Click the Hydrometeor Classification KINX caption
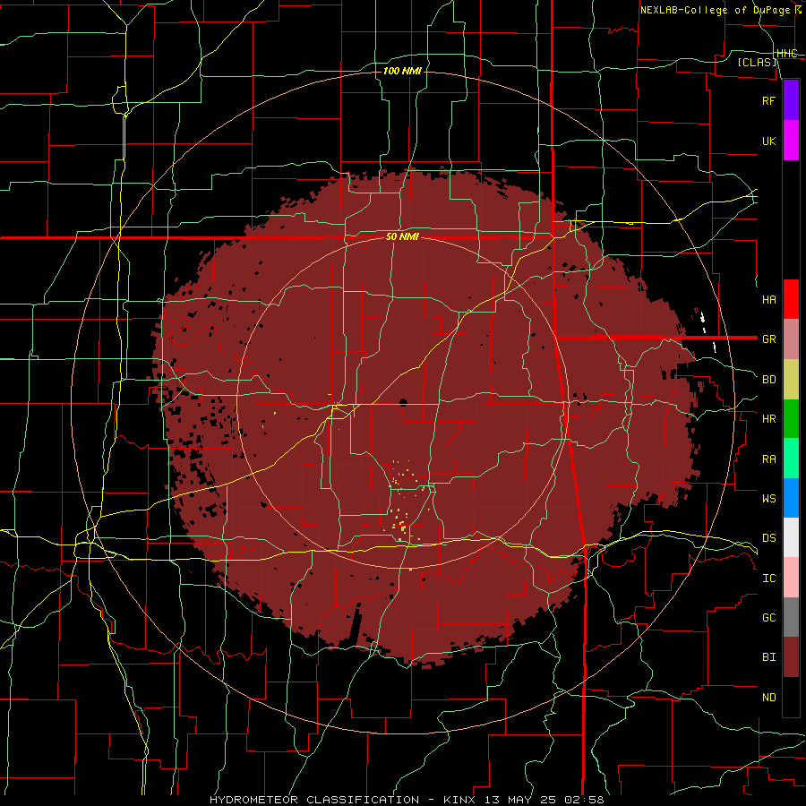This screenshot has height=806, width=806. coord(407,800)
